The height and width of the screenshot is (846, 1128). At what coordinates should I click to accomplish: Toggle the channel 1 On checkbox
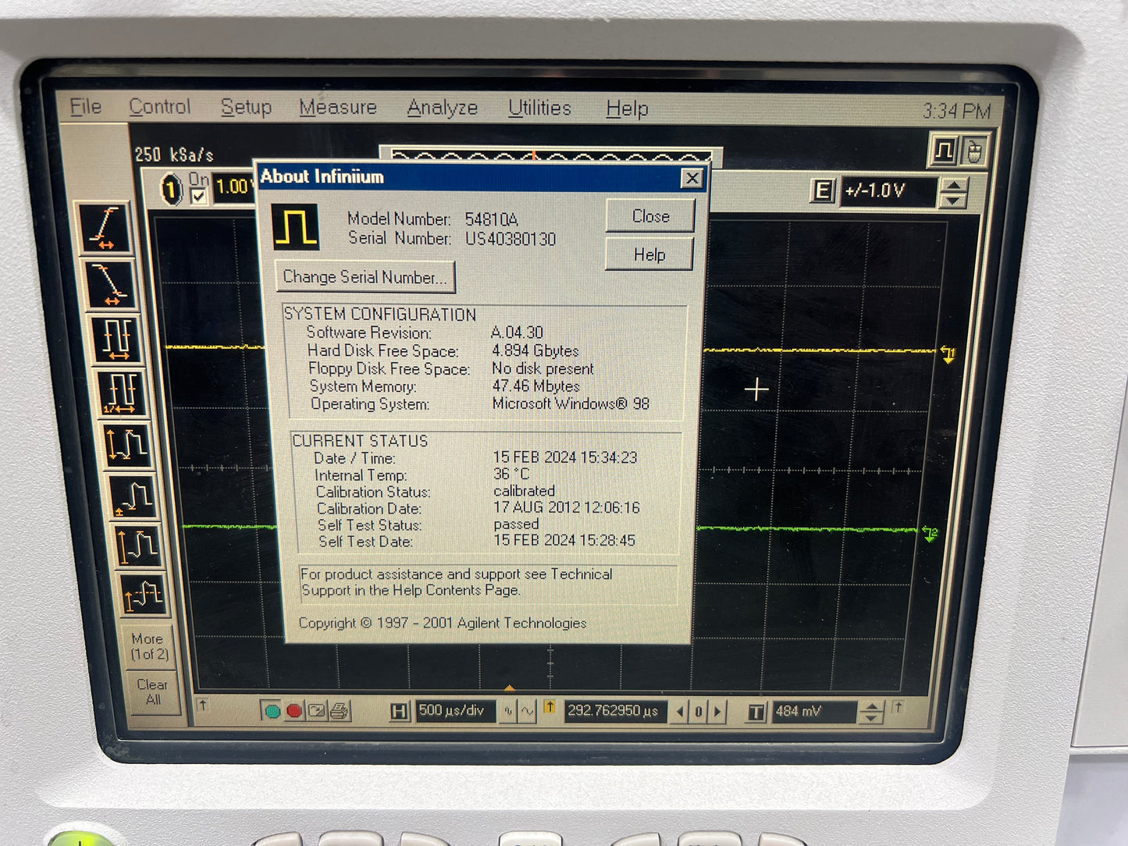(199, 197)
